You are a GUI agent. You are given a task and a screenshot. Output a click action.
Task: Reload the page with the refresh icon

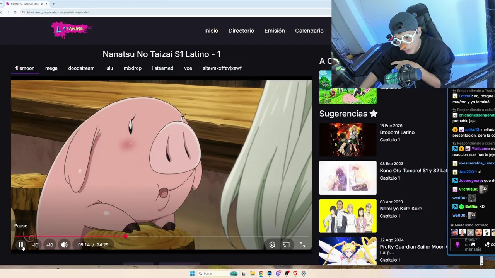15,12
